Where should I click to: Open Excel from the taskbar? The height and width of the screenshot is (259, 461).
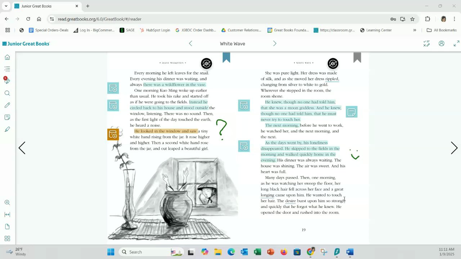tap(257, 252)
